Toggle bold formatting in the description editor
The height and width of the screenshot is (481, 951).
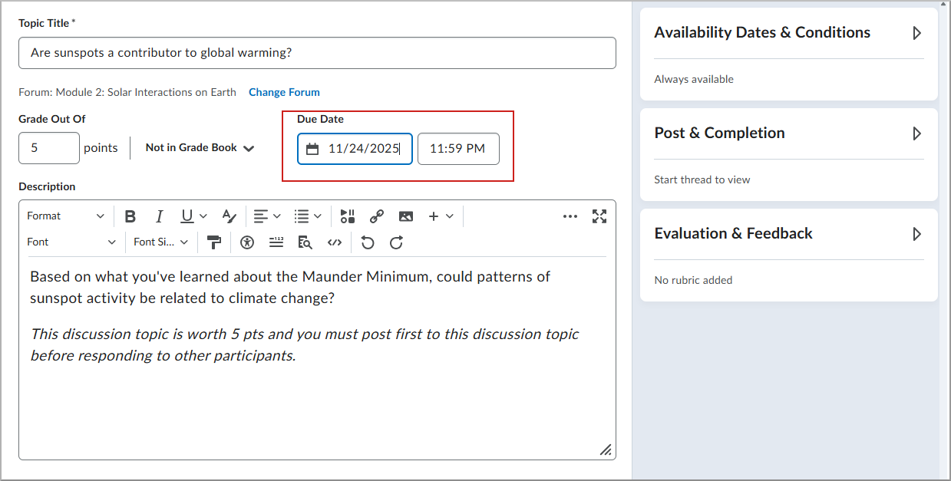[x=130, y=216]
